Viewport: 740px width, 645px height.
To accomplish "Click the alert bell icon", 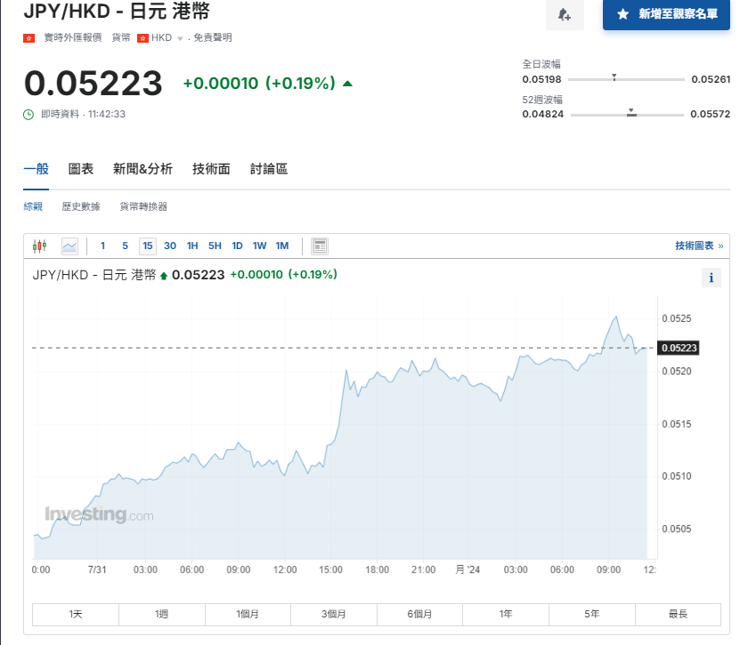I will [565, 15].
